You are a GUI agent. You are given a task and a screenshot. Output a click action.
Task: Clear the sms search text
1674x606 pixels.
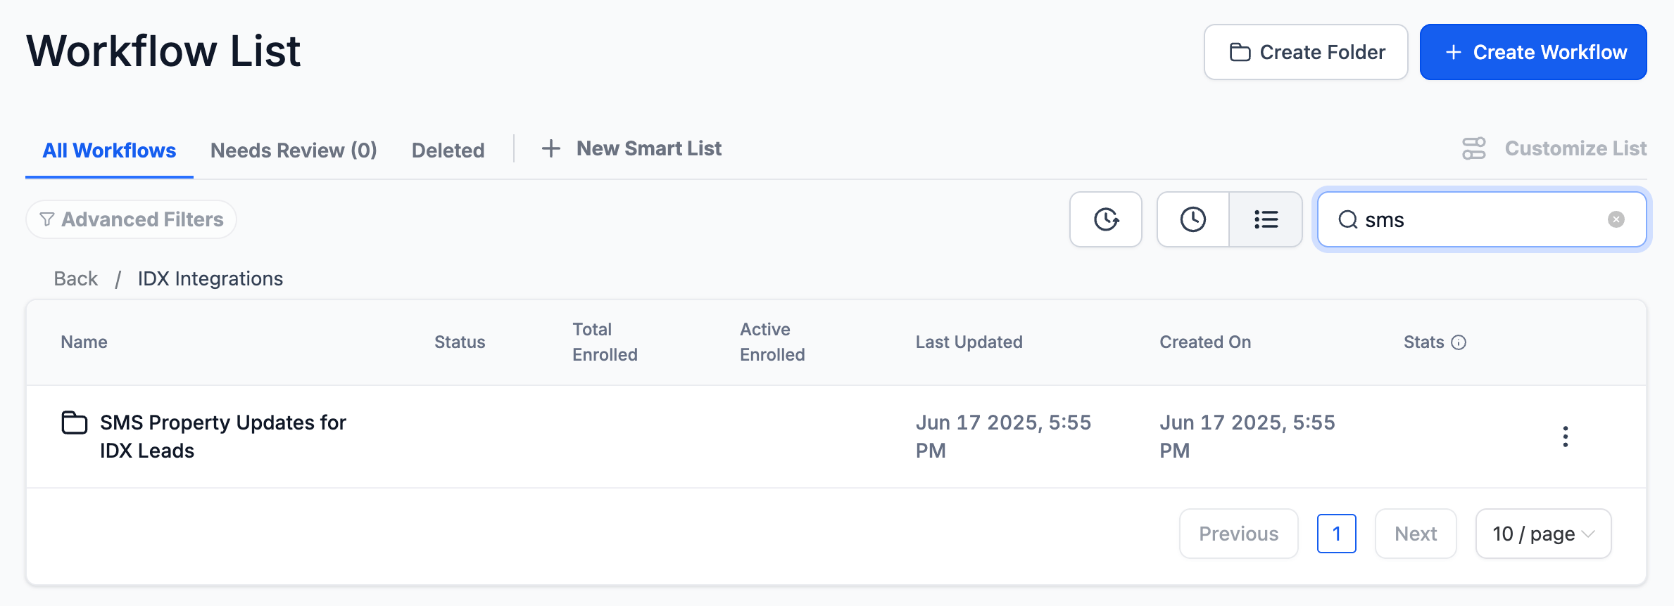point(1616,219)
